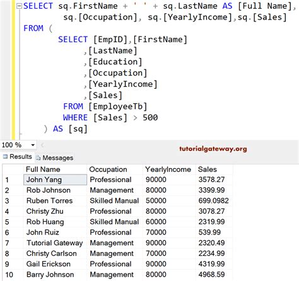
Task: Collapse the SELECT query outline block
Action: [19, 6]
